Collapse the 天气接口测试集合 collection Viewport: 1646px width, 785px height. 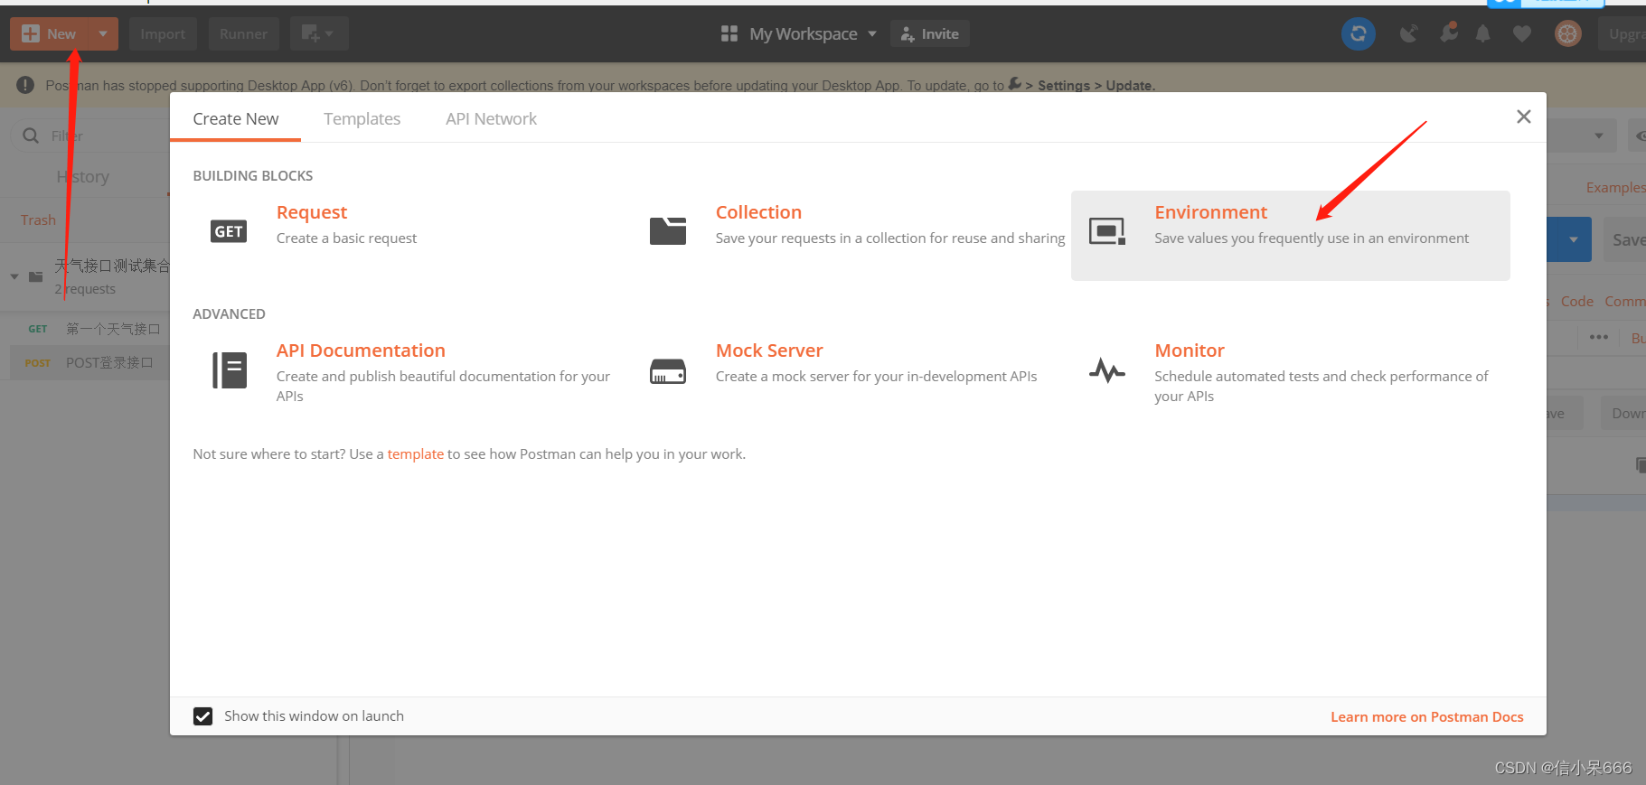pos(14,276)
